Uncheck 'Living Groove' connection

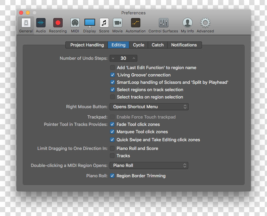112,75
